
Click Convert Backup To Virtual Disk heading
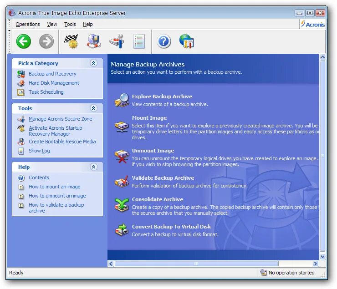(x=172, y=227)
